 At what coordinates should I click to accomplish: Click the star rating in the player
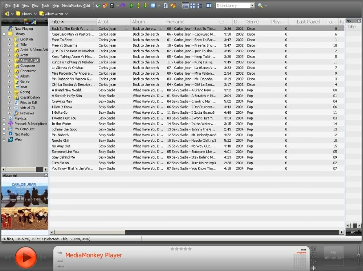tap(181, 249)
